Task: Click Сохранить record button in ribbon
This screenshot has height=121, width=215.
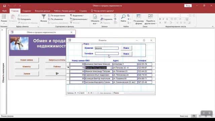Action: pos(106,19)
